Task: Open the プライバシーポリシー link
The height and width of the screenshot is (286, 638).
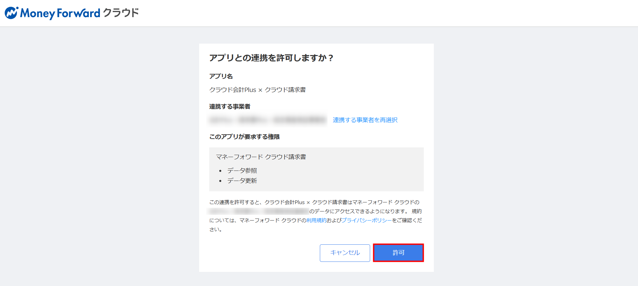Action: pos(366,221)
